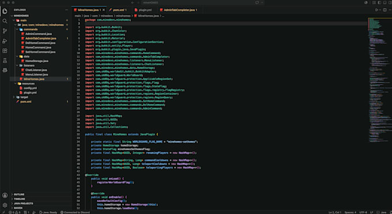
Task: Click the errors and warnings status item
Action: pyautogui.click(x=14, y=212)
